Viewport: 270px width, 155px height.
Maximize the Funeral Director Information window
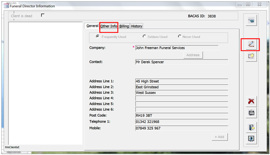coord(248,5)
